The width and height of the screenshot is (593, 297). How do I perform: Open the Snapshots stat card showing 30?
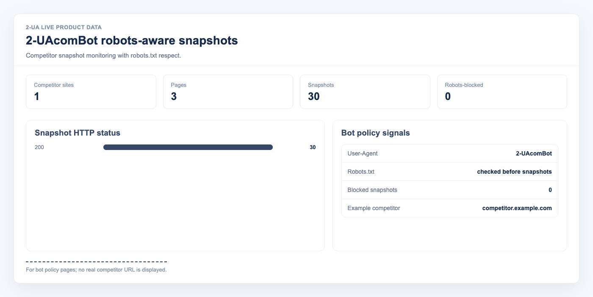click(365, 92)
